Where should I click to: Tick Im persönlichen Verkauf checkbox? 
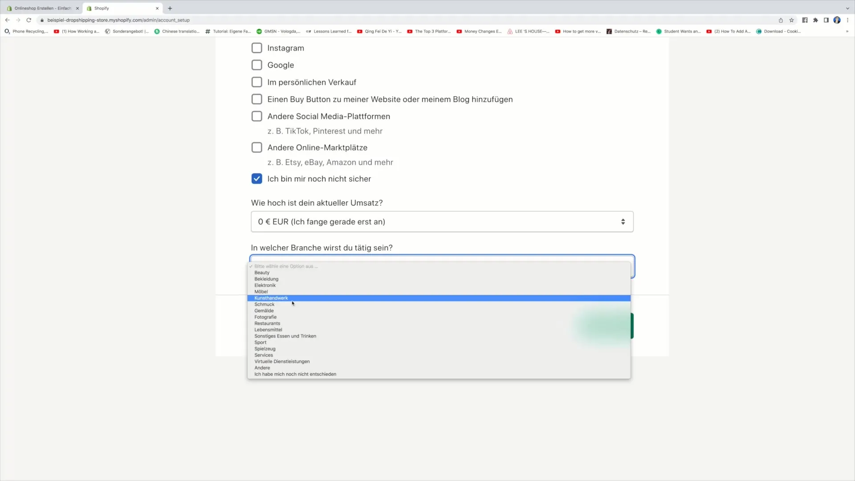[x=257, y=82]
